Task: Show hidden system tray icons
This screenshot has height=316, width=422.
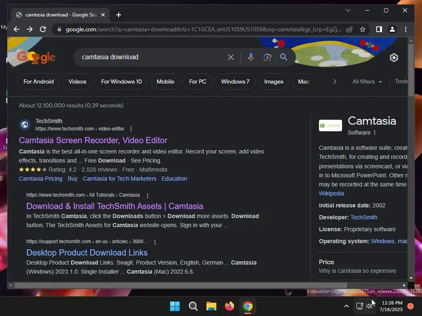Action: (347, 306)
